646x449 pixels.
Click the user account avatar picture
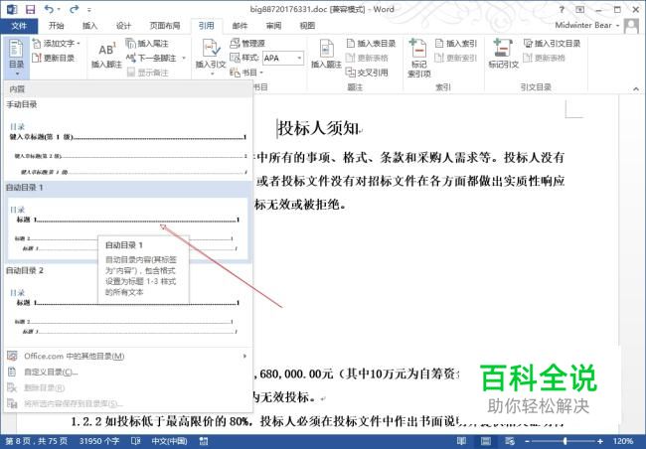click(631, 26)
